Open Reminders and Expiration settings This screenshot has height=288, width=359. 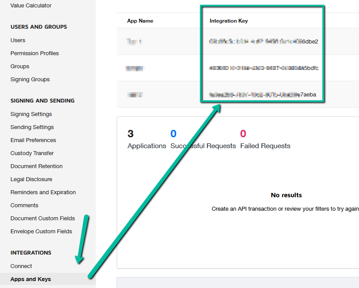[x=43, y=192]
